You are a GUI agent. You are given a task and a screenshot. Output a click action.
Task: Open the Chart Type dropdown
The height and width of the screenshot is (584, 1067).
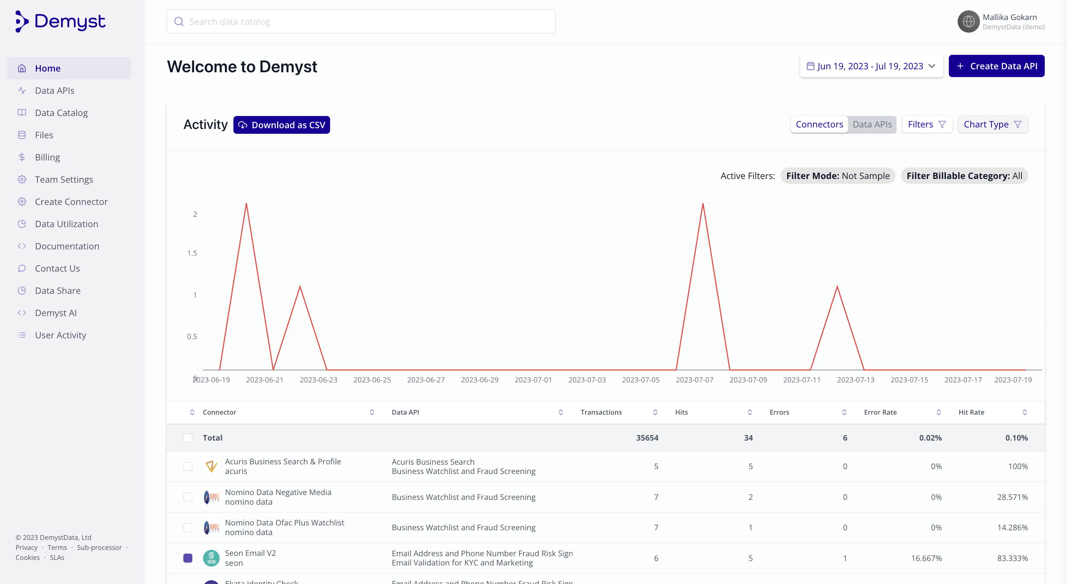[x=993, y=125]
